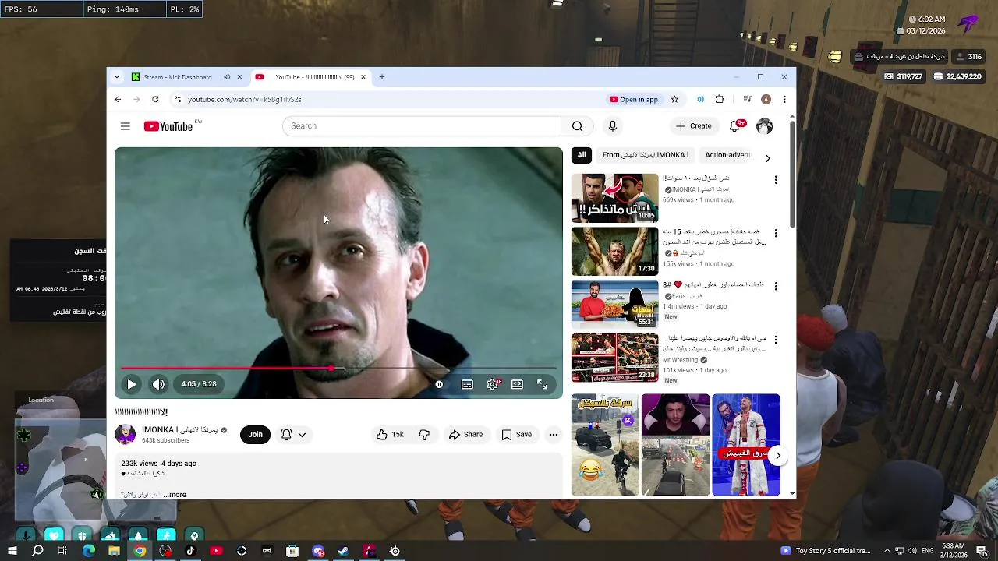View site information icon in address bar
This screenshot has width=998, height=561.
178,100
